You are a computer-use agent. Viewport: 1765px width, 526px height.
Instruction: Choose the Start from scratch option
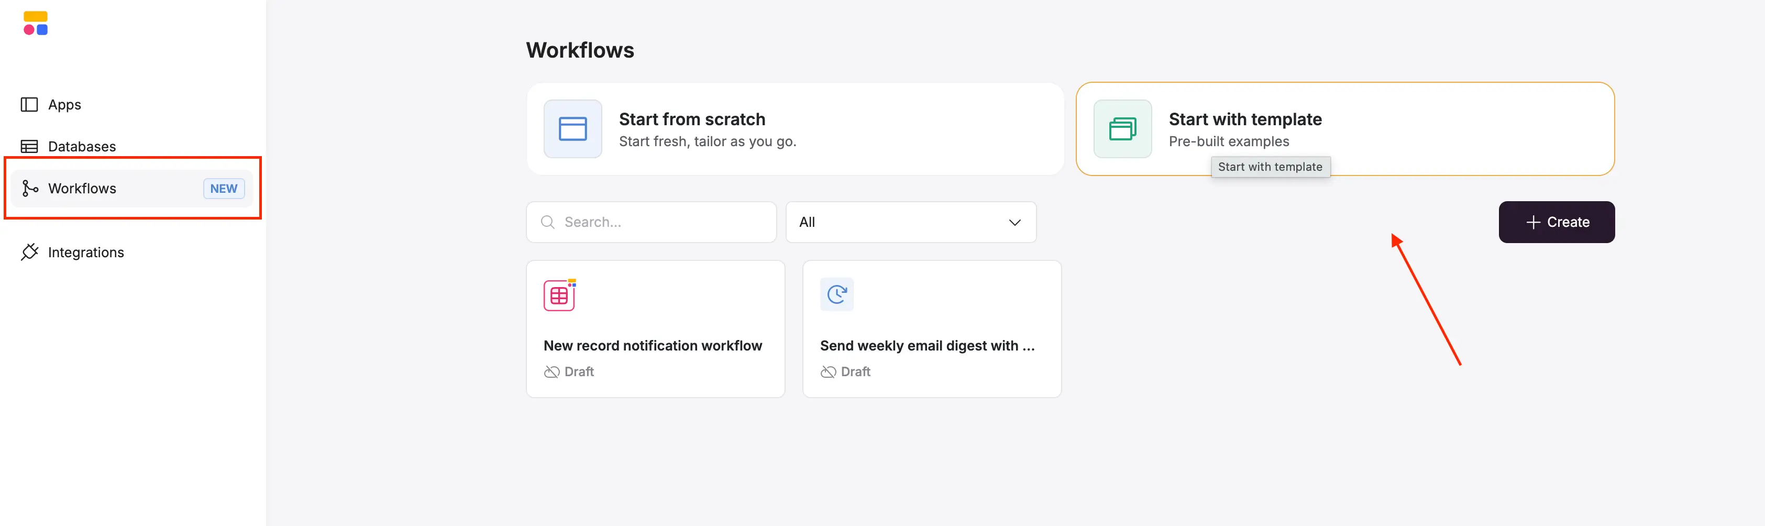(x=795, y=129)
